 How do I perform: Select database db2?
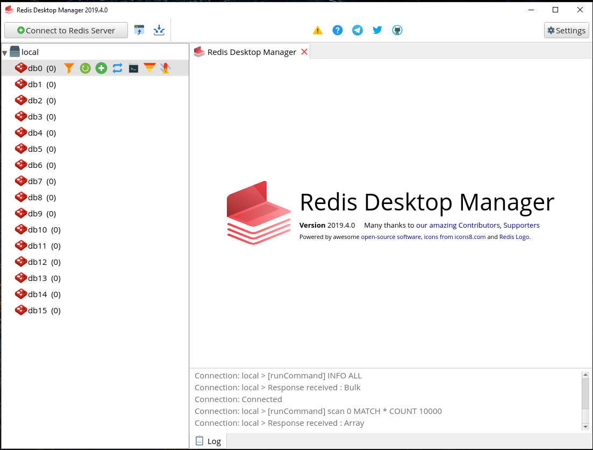click(x=95, y=101)
